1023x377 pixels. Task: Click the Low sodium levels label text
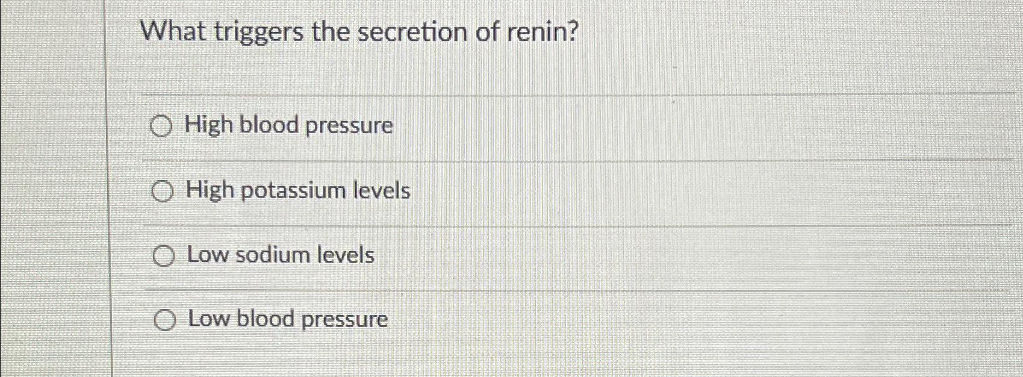click(281, 255)
